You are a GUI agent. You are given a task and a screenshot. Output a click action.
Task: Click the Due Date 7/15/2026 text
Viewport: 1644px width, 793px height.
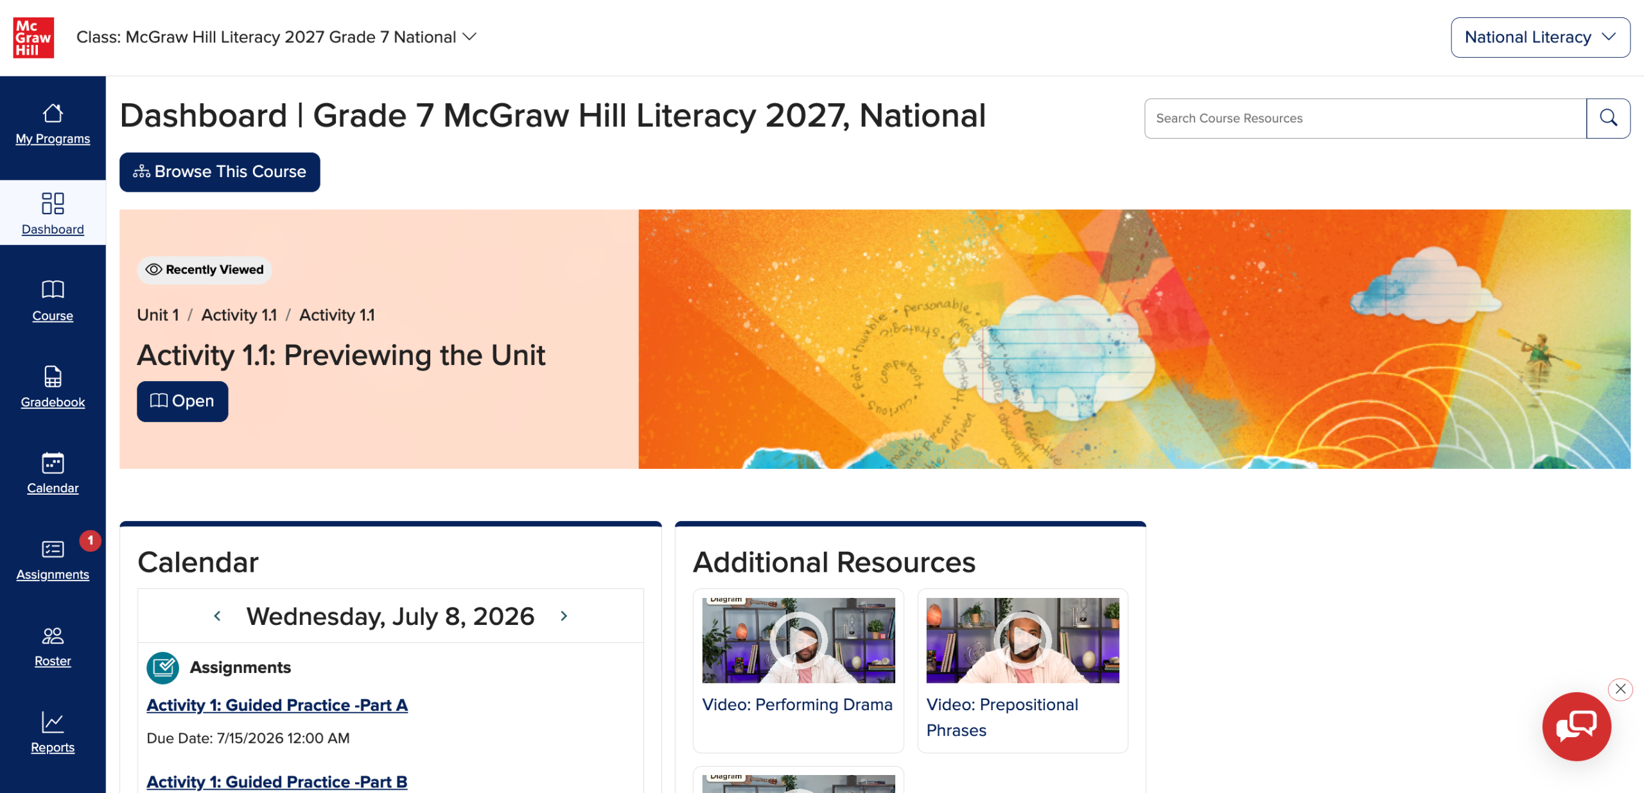(x=248, y=738)
